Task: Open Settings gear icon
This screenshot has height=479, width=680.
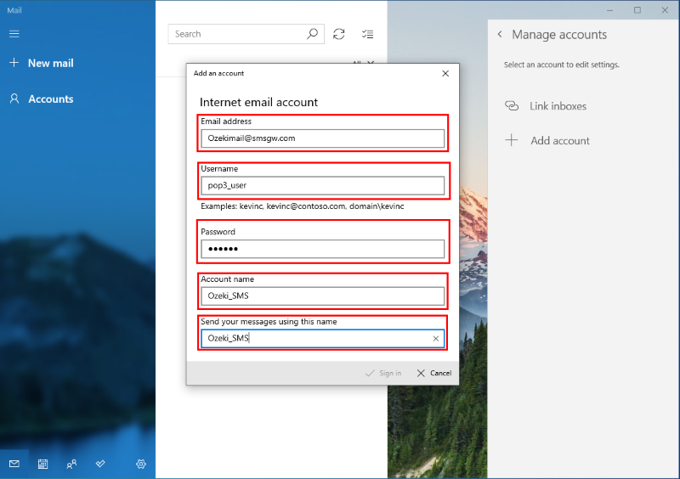Action: 141,464
